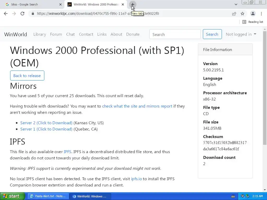Open the Chat page
Screen dimensions: 267x200
coord(70,34)
